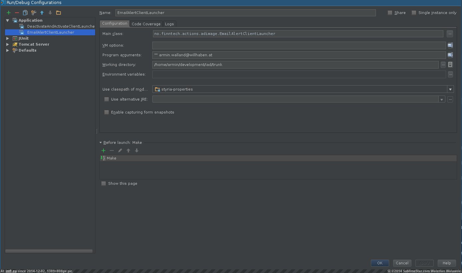Remove the selected configuration with red minus

coord(17,13)
